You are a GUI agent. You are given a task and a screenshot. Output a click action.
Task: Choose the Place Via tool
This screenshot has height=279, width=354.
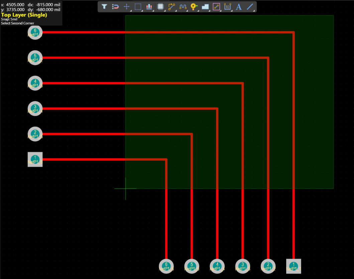(194, 7)
